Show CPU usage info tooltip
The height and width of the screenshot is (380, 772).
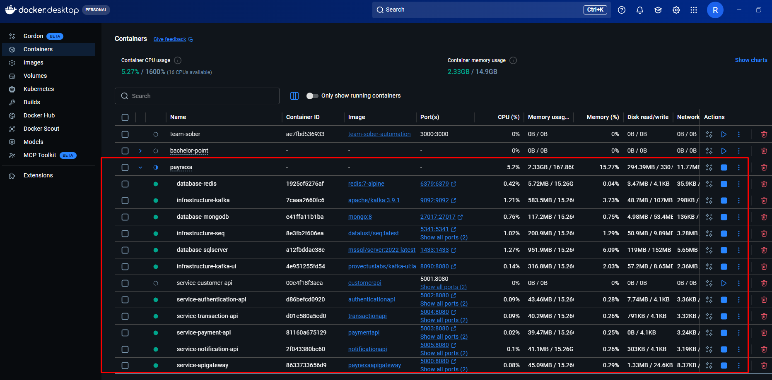178,60
